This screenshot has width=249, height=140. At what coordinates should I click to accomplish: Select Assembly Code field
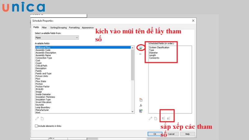43,50
